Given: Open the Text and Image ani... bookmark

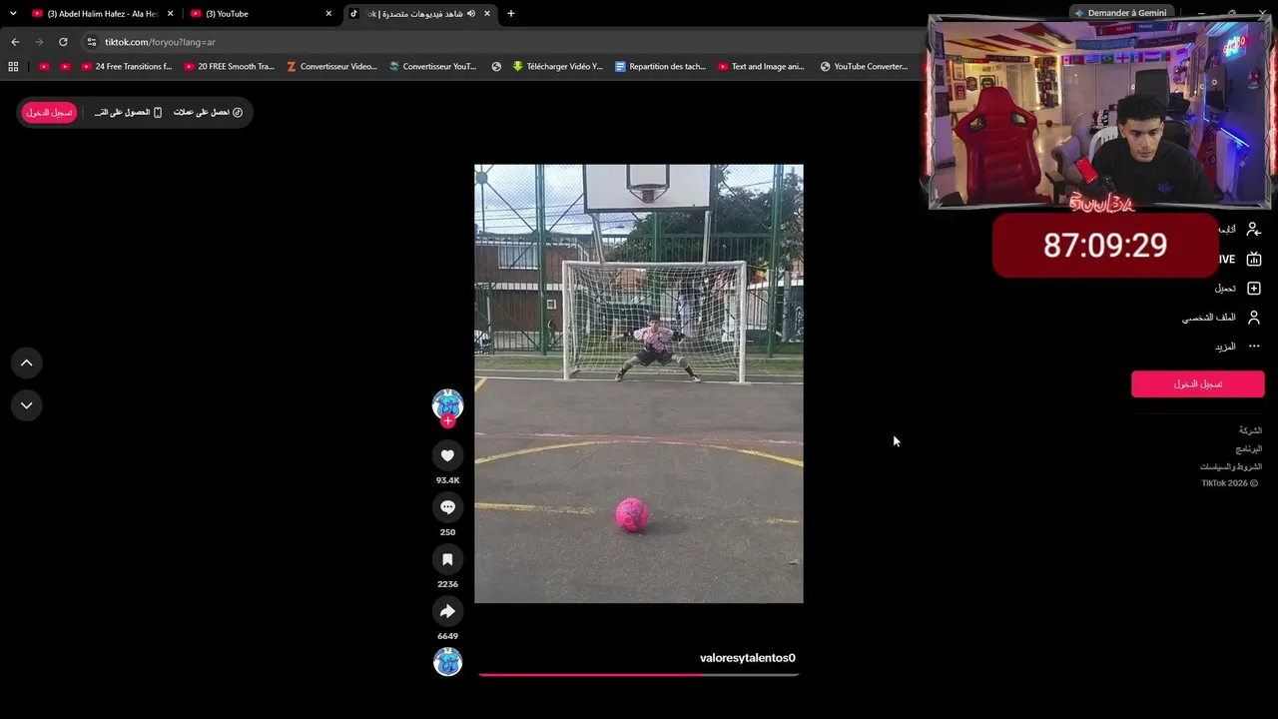Looking at the screenshot, I should 761,67.
